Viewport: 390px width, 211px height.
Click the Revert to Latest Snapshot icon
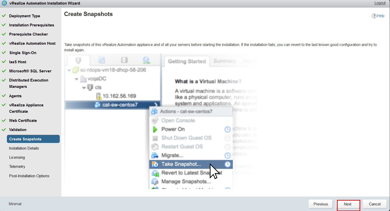click(x=155, y=173)
